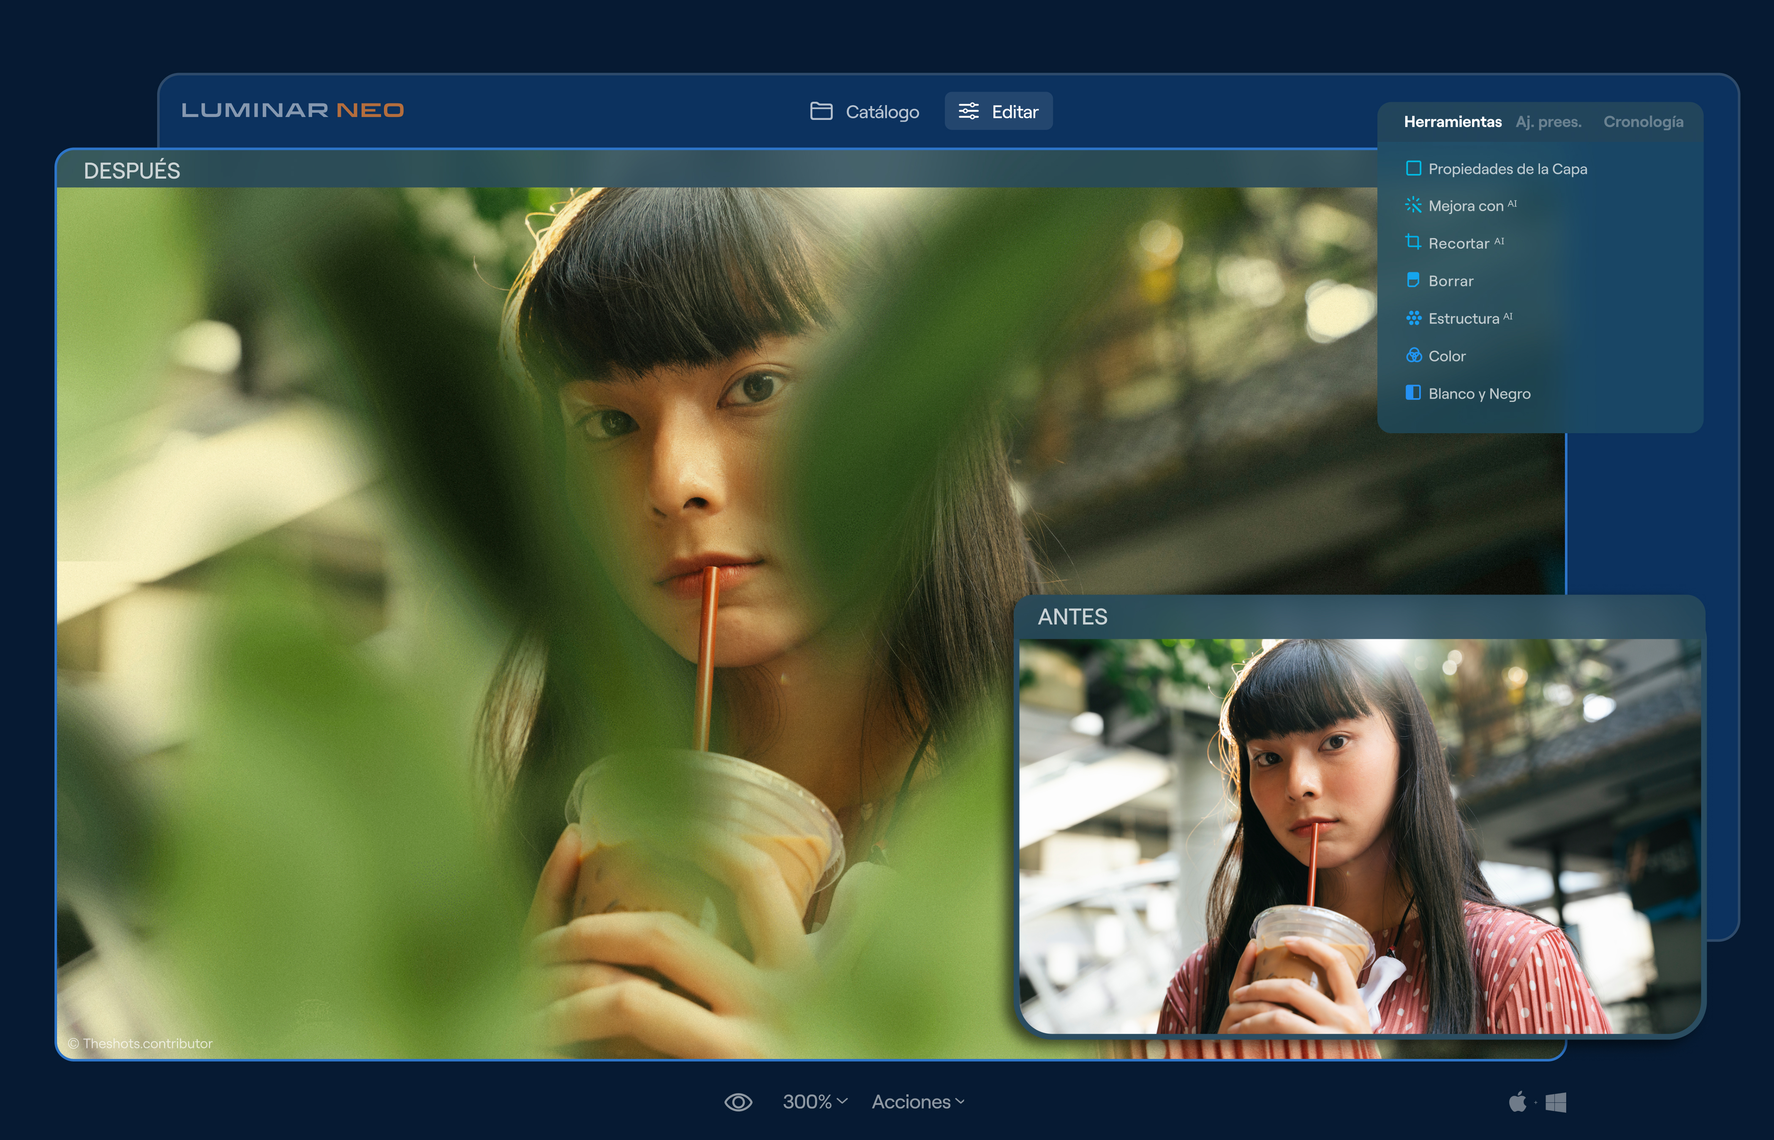
Task: Open the Blanco y Negro tool
Action: [x=1468, y=394]
